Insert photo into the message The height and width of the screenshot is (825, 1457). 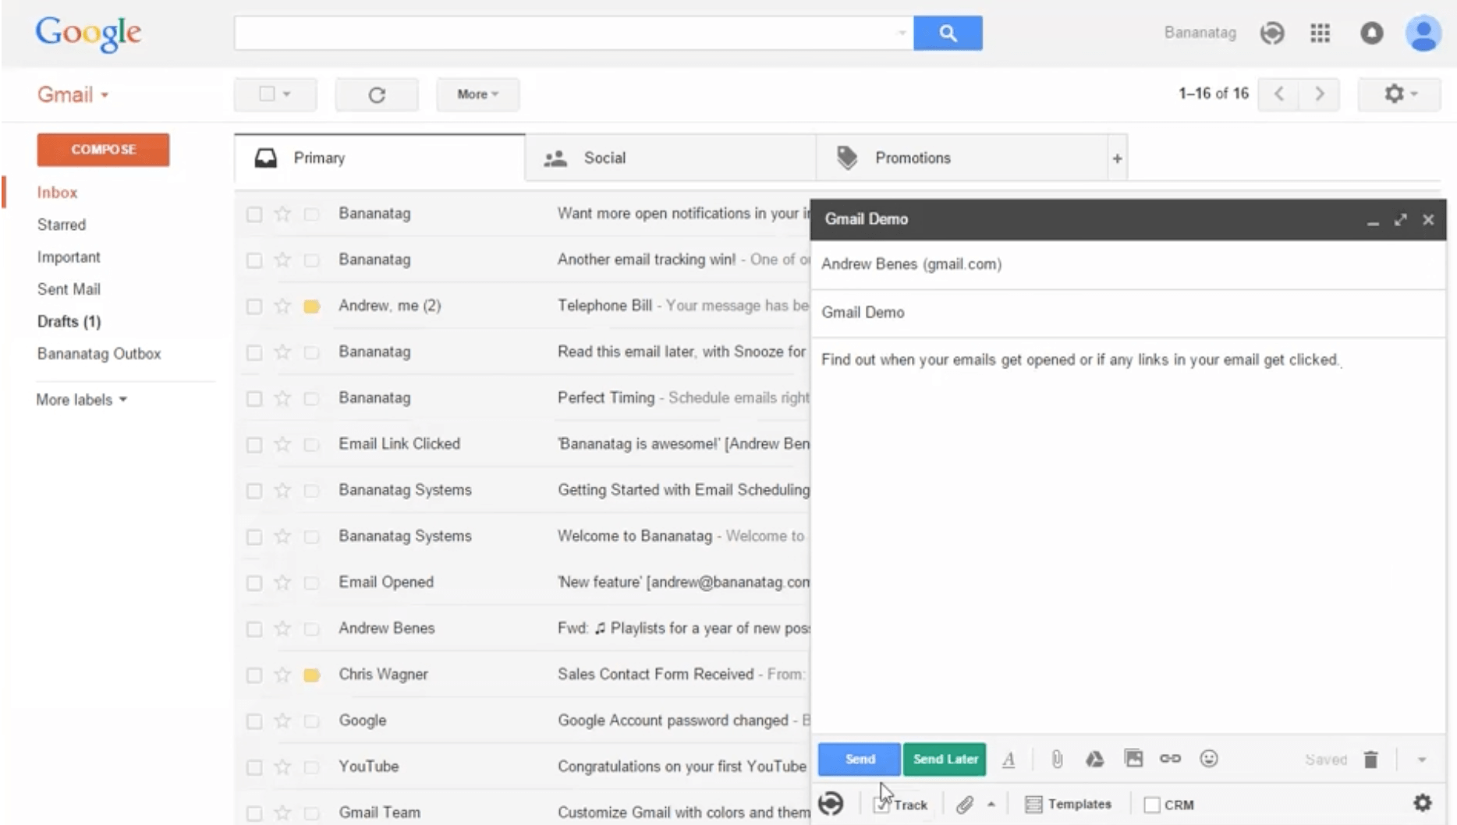point(1133,758)
